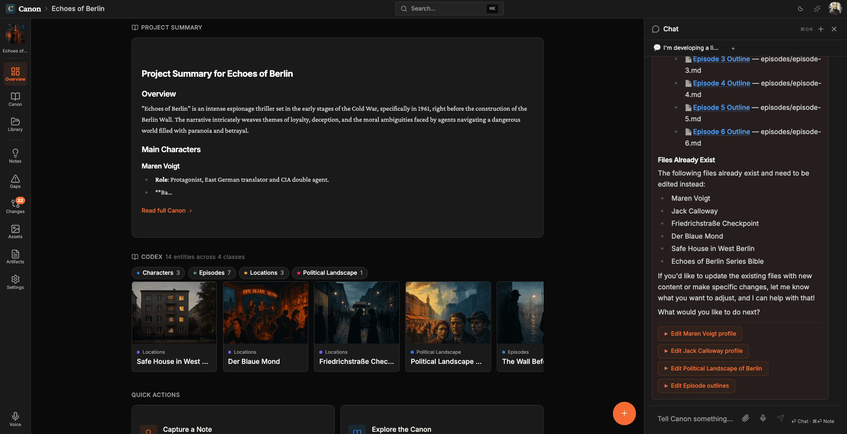Select Echoes of Berlin project thumbnail
This screenshot has width=847, height=434.
pos(15,35)
